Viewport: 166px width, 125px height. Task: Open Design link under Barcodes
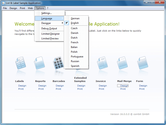(x=60, y=86)
